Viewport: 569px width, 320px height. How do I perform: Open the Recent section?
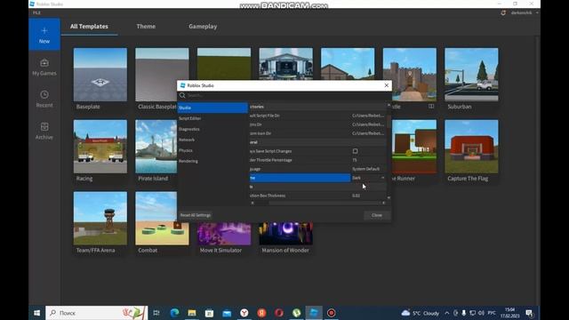tap(44, 99)
